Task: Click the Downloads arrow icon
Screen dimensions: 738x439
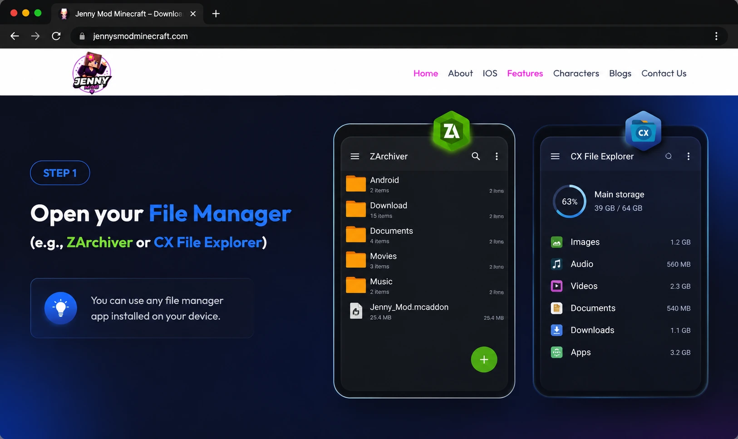Action: pos(557,330)
